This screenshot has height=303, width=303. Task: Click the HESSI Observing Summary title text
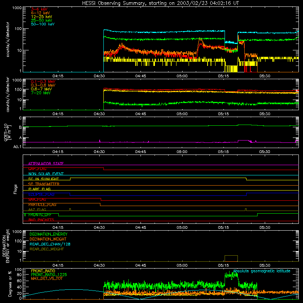(x=160, y=3)
